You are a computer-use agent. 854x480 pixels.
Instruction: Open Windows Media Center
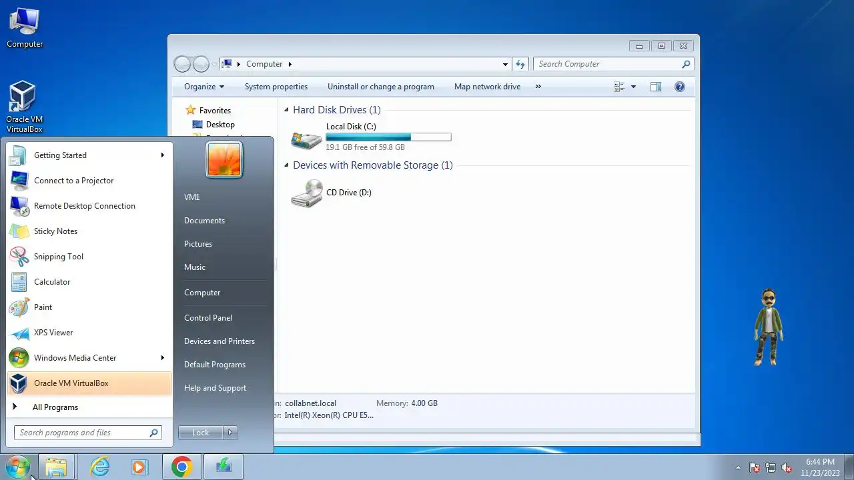coord(89,358)
